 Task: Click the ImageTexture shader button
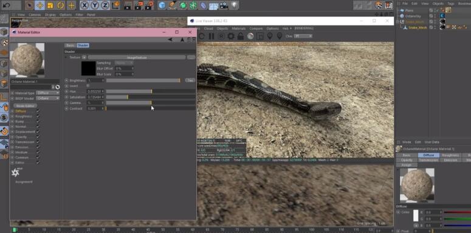(x=137, y=57)
